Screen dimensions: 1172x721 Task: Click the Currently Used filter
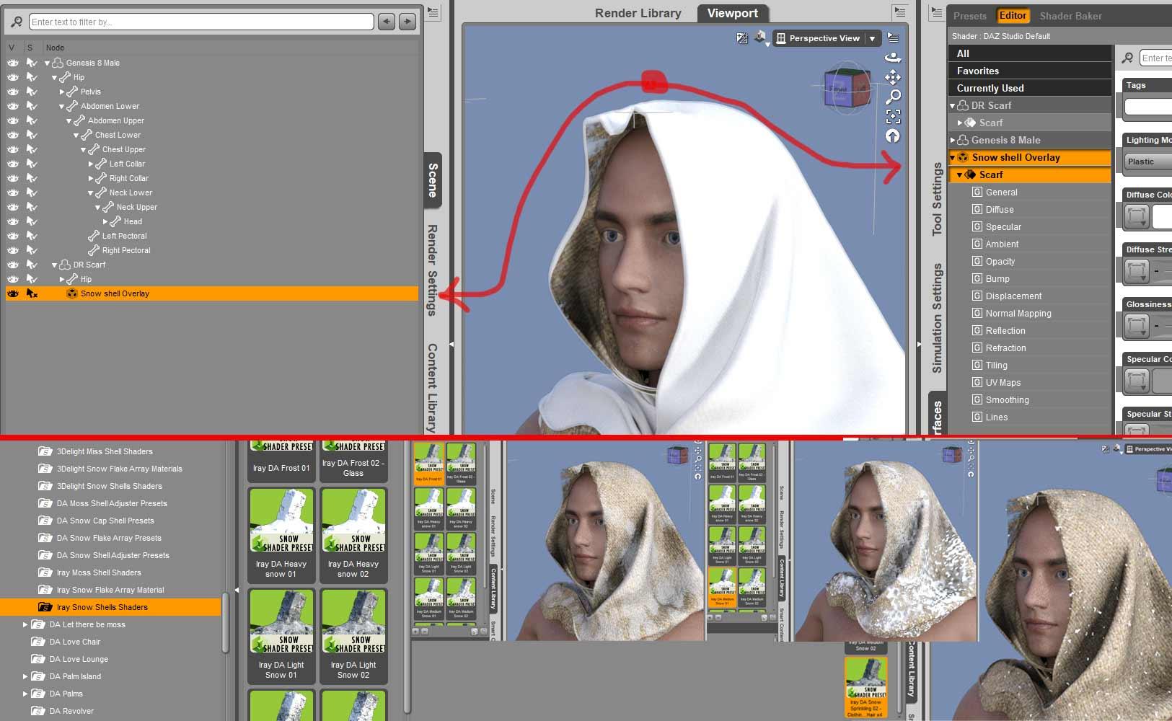(1029, 88)
